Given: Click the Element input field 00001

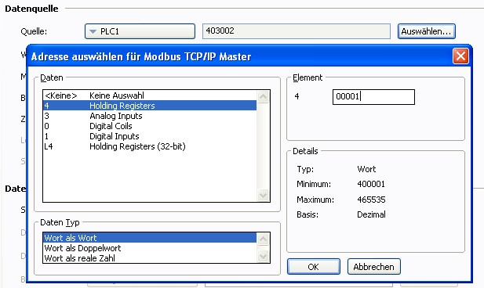Looking at the screenshot, I should [x=373, y=97].
